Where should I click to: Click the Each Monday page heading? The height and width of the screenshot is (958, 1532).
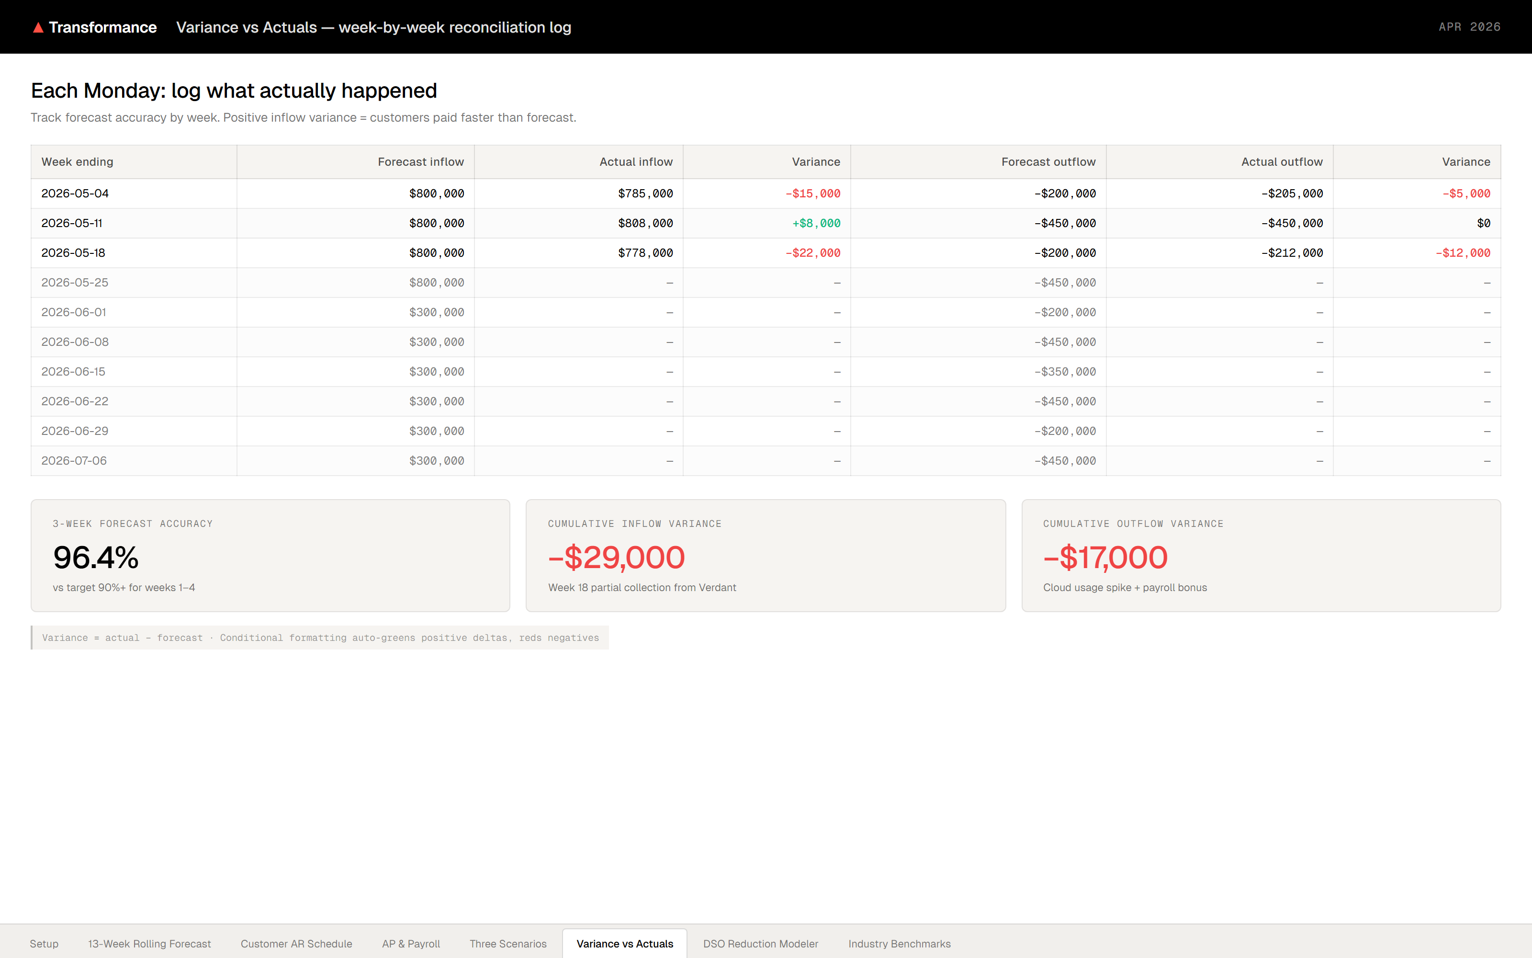(x=234, y=90)
